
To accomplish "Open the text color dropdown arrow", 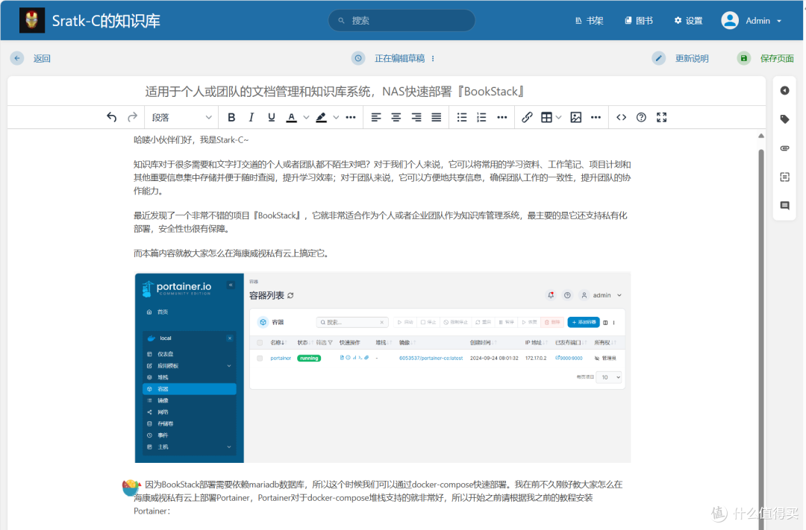I will click(x=307, y=117).
